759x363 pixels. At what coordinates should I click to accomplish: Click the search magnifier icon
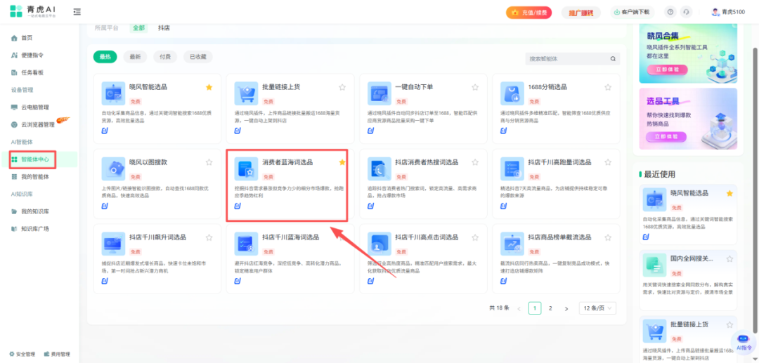pyautogui.click(x=613, y=59)
